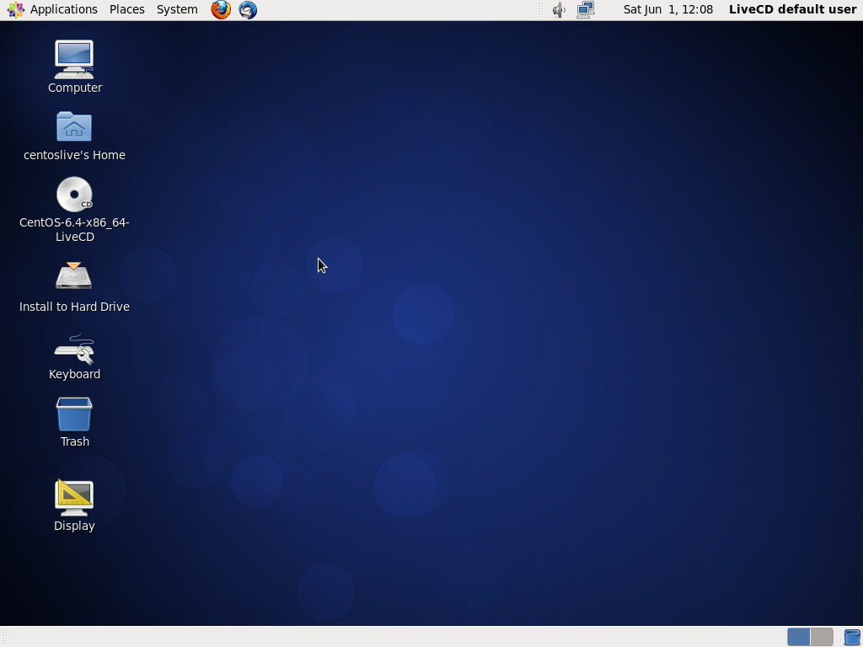The image size is (863, 647).
Task: Launch Thunderbird mail from the top panel
Action: pos(248,9)
